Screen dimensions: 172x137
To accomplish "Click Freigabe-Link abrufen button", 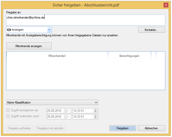I will click(x=51, y=128).
